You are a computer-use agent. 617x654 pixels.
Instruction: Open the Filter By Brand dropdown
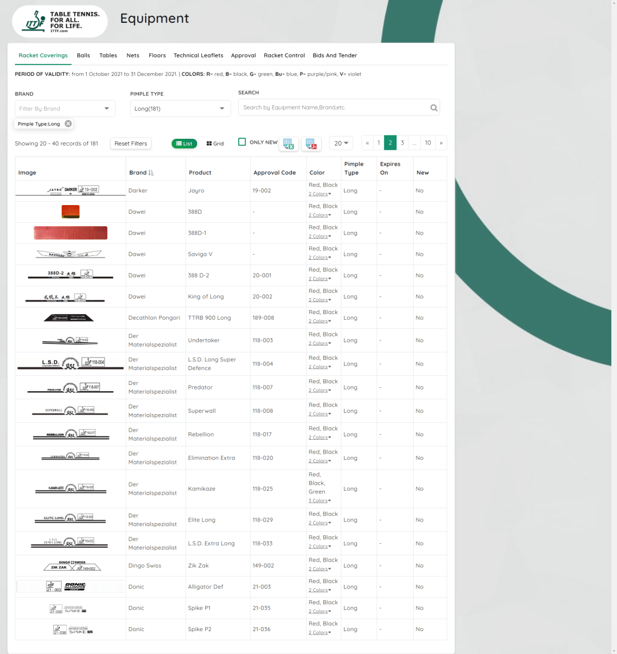[x=65, y=109]
